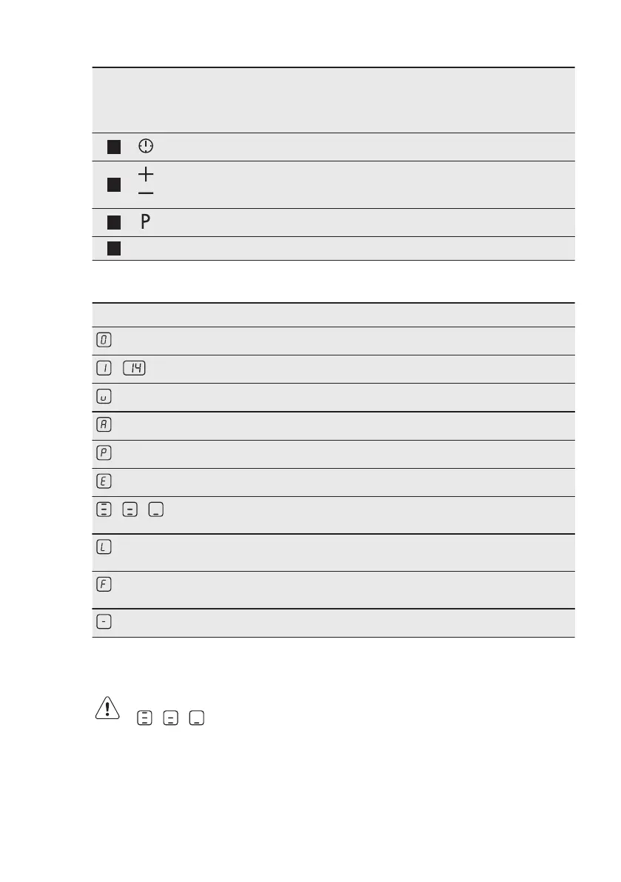Click the boxed dash display symbol
The height and width of the screenshot is (882, 621).
pos(104,622)
